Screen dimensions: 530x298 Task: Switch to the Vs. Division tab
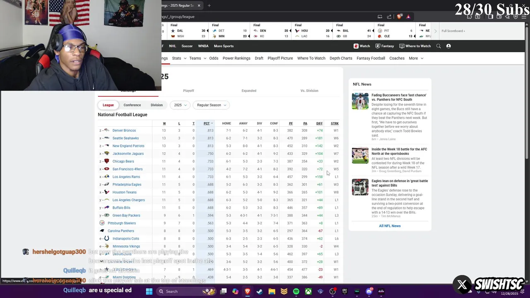[x=309, y=91]
